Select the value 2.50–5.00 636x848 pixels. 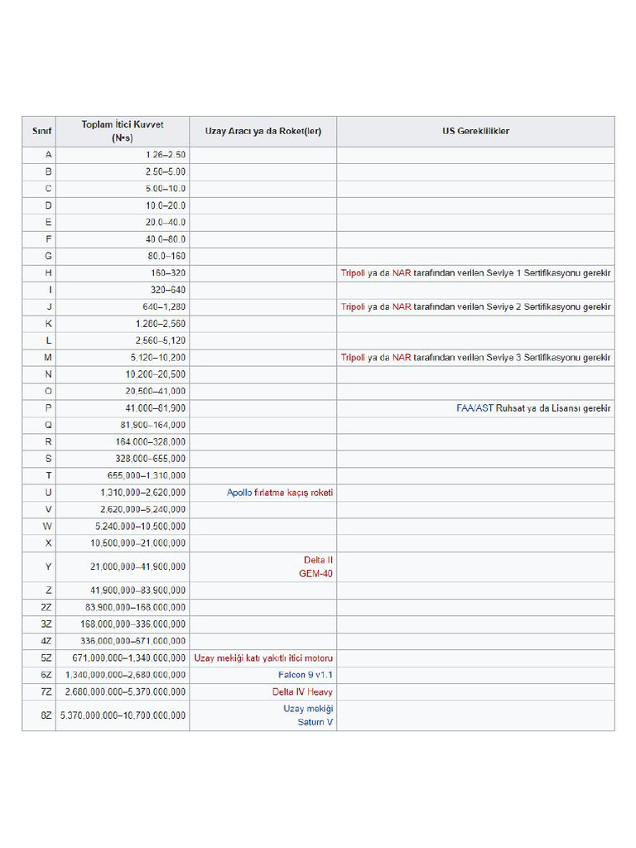tap(166, 172)
